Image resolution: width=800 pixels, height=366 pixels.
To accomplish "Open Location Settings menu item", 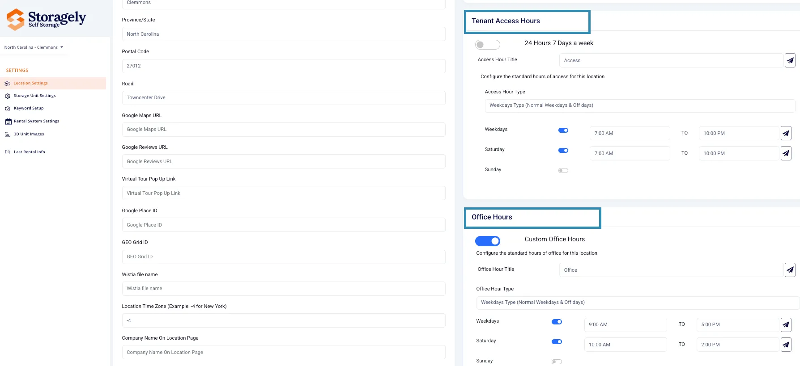I will 53,83.
